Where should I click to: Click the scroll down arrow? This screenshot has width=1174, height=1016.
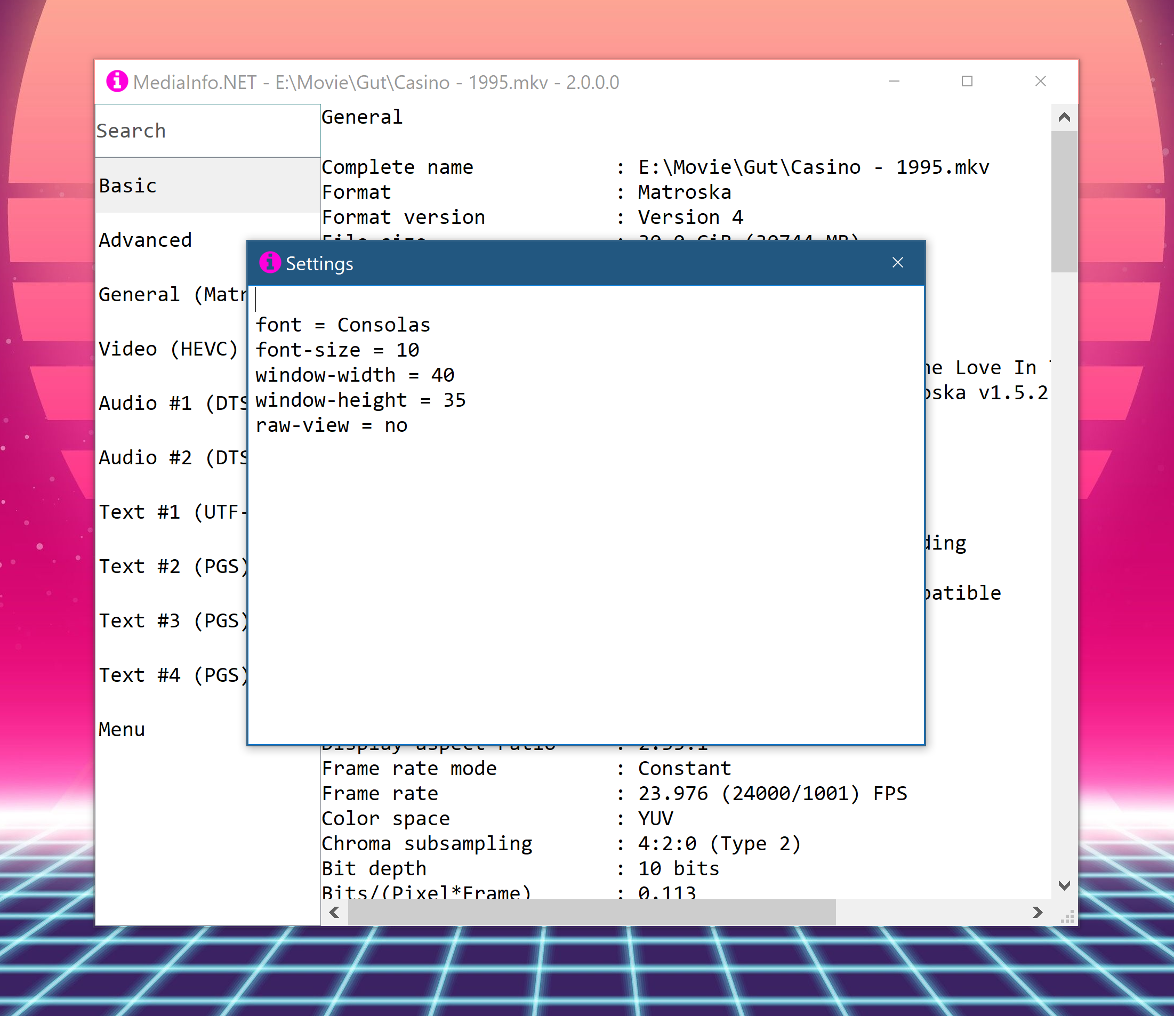1064,885
